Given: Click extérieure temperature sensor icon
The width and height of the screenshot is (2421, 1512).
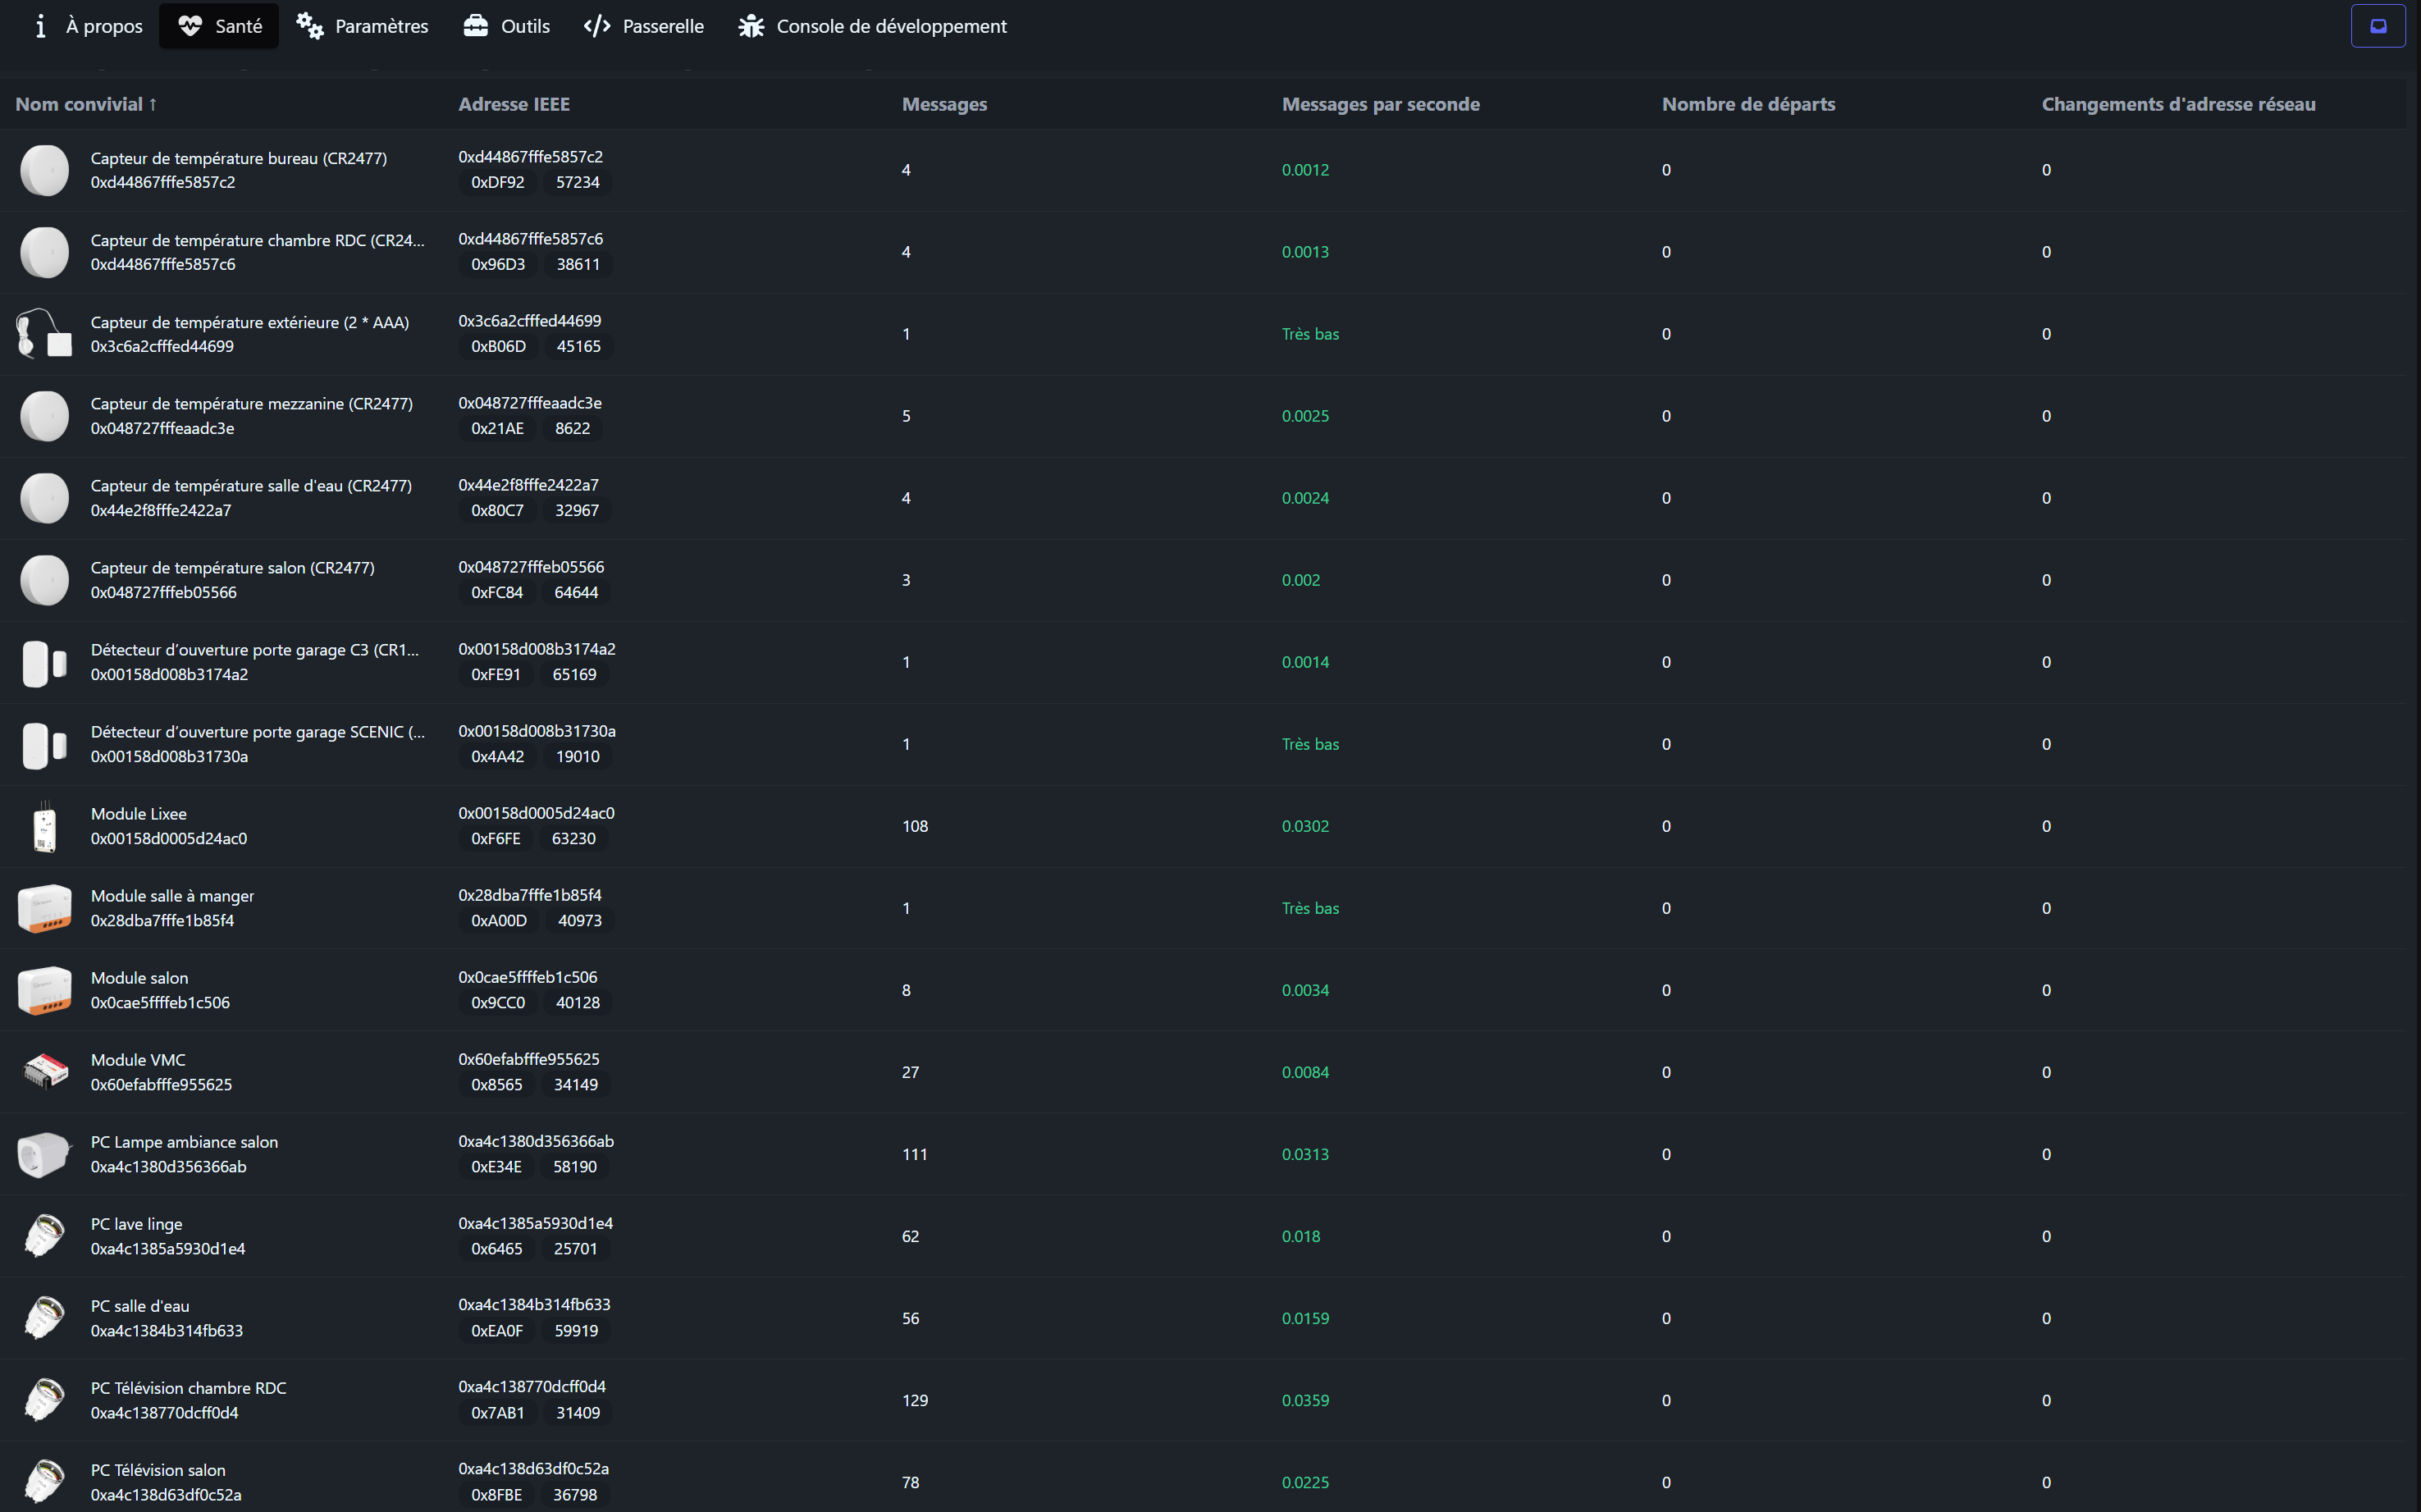Looking at the screenshot, I should coord(44,334).
